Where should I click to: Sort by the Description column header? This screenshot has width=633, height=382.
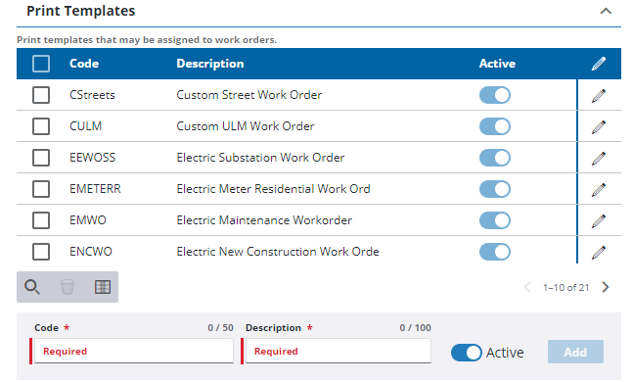pyautogui.click(x=210, y=64)
